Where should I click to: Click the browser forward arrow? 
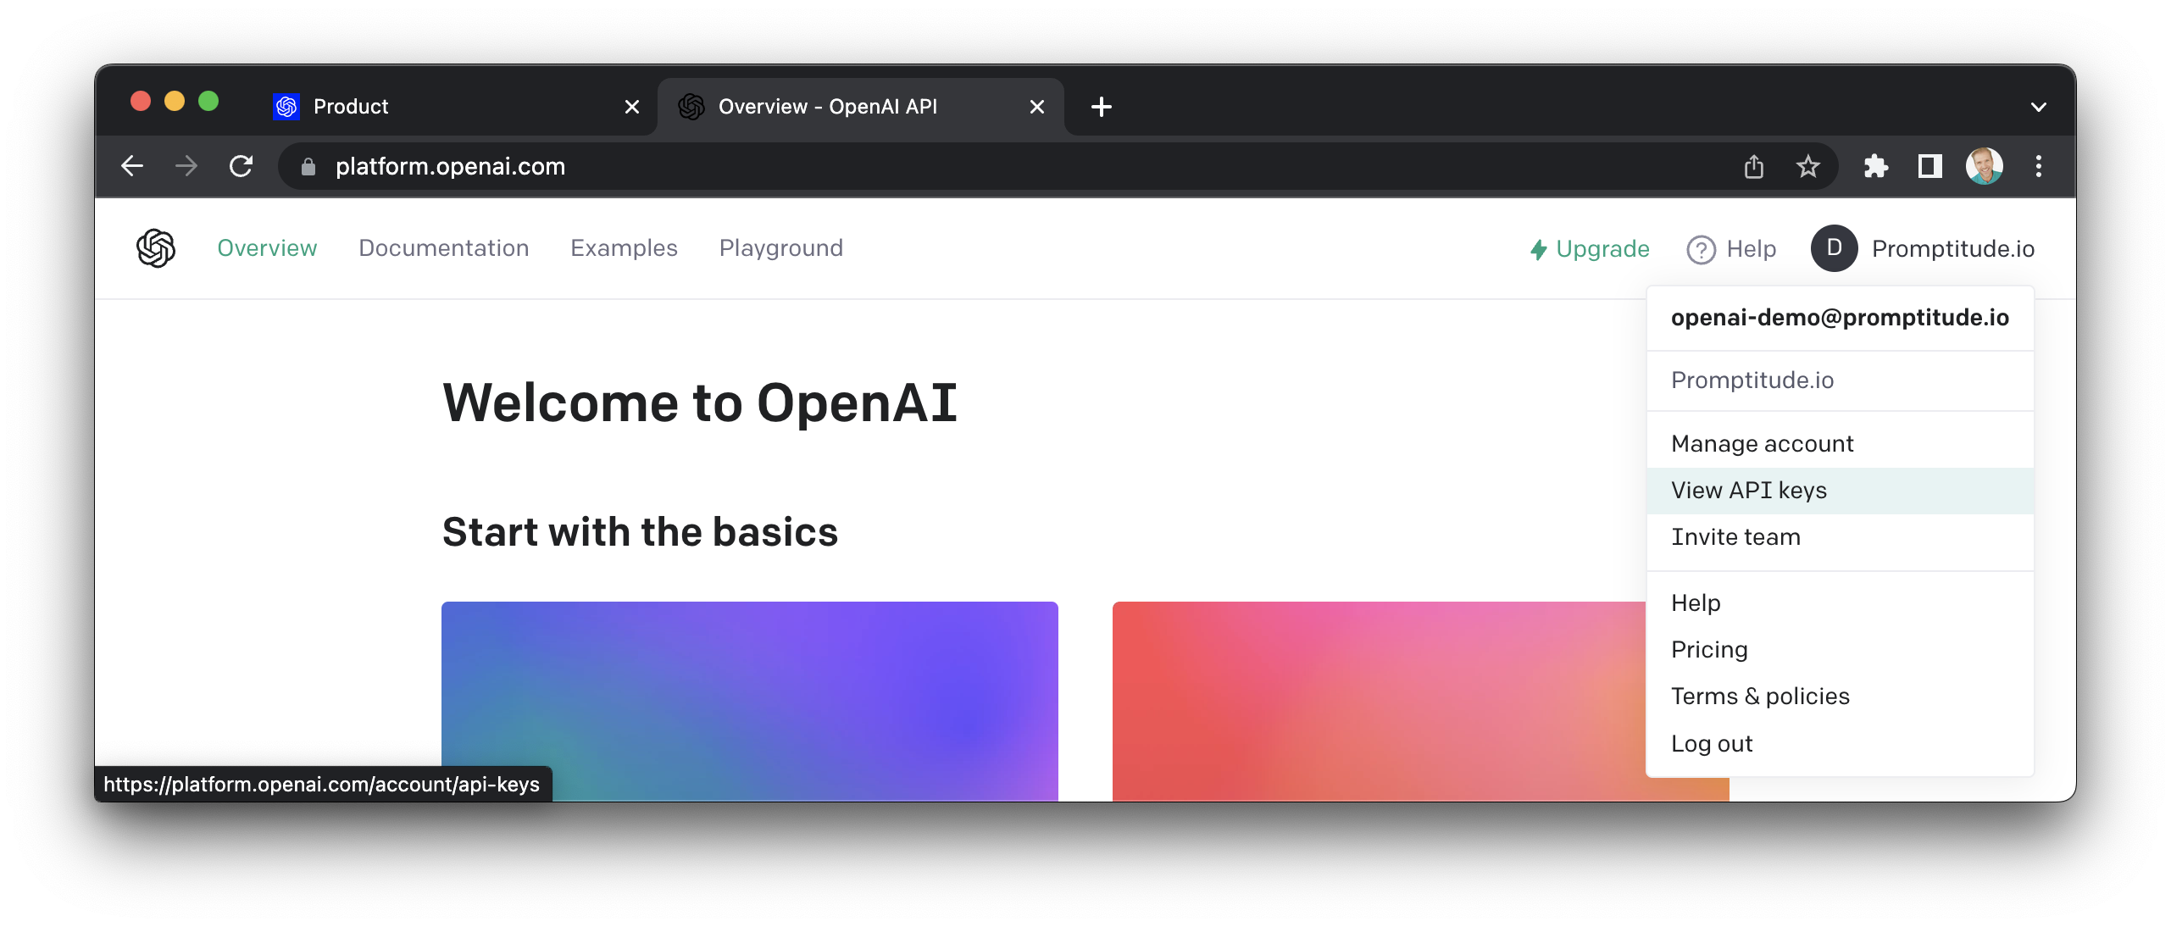click(x=186, y=166)
